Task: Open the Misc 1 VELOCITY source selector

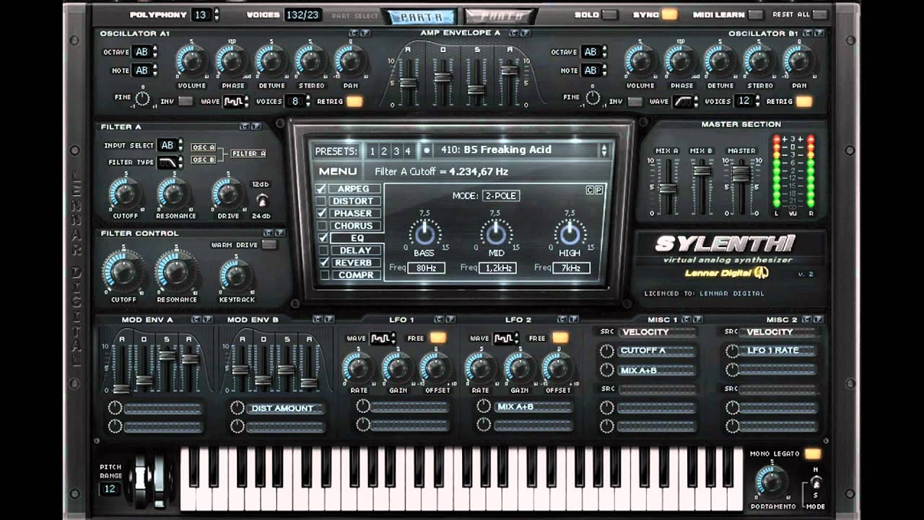Action: click(x=658, y=331)
